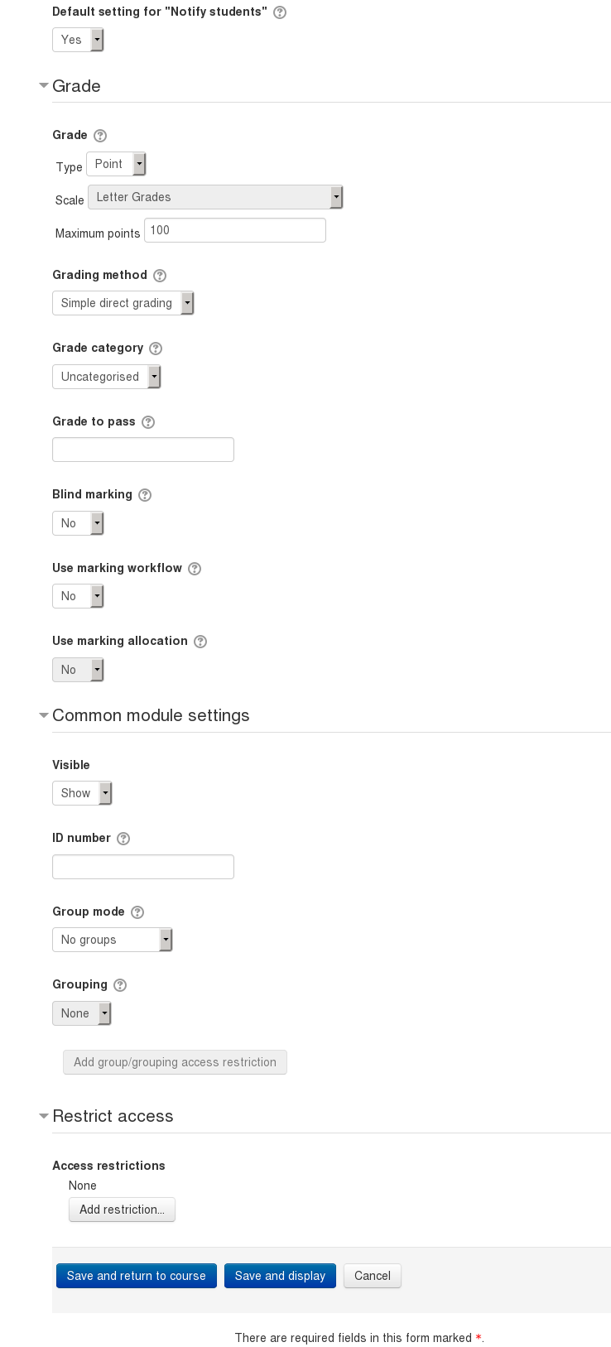
Task: Open the Grade help icon
Action: click(x=100, y=136)
